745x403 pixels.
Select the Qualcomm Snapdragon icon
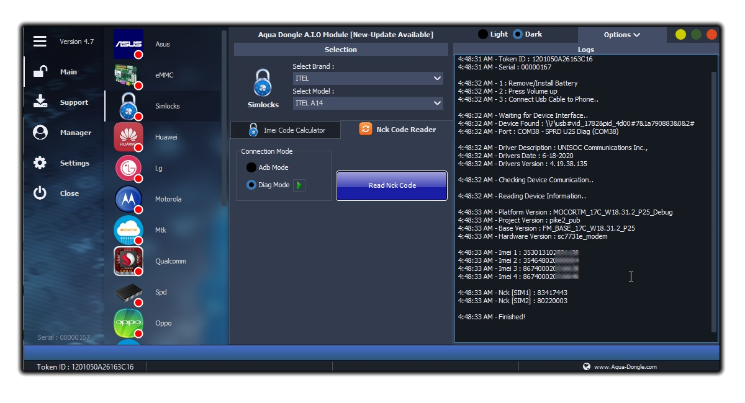point(129,261)
